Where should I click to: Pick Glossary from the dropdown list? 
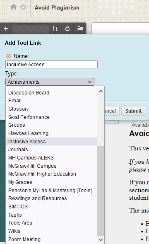(51, 109)
